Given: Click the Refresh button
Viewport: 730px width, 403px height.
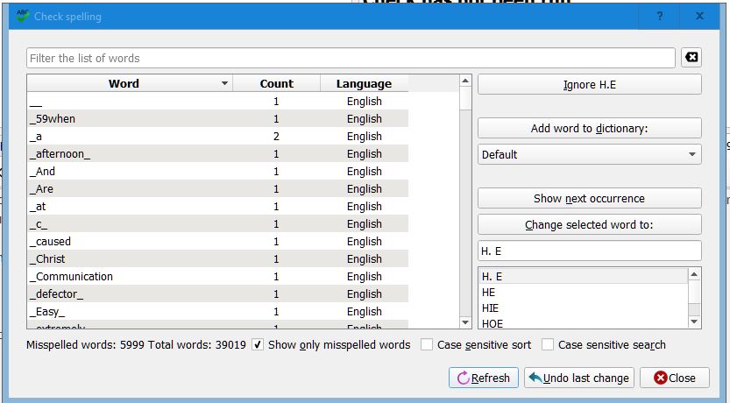Looking at the screenshot, I should tap(482, 378).
